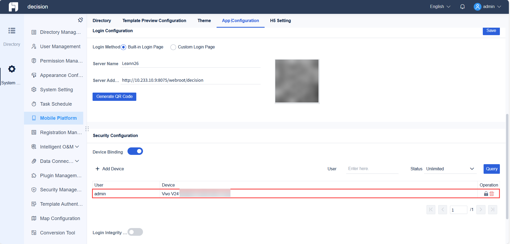Click the Template Authentication icon
Image resolution: width=510 pixels, height=244 pixels.
34,204
